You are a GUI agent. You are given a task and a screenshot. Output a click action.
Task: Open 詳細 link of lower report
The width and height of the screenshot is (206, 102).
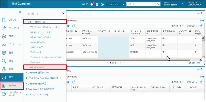(202, 76)
